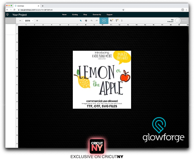Open the browser three-dot menu

coord(186,10)
